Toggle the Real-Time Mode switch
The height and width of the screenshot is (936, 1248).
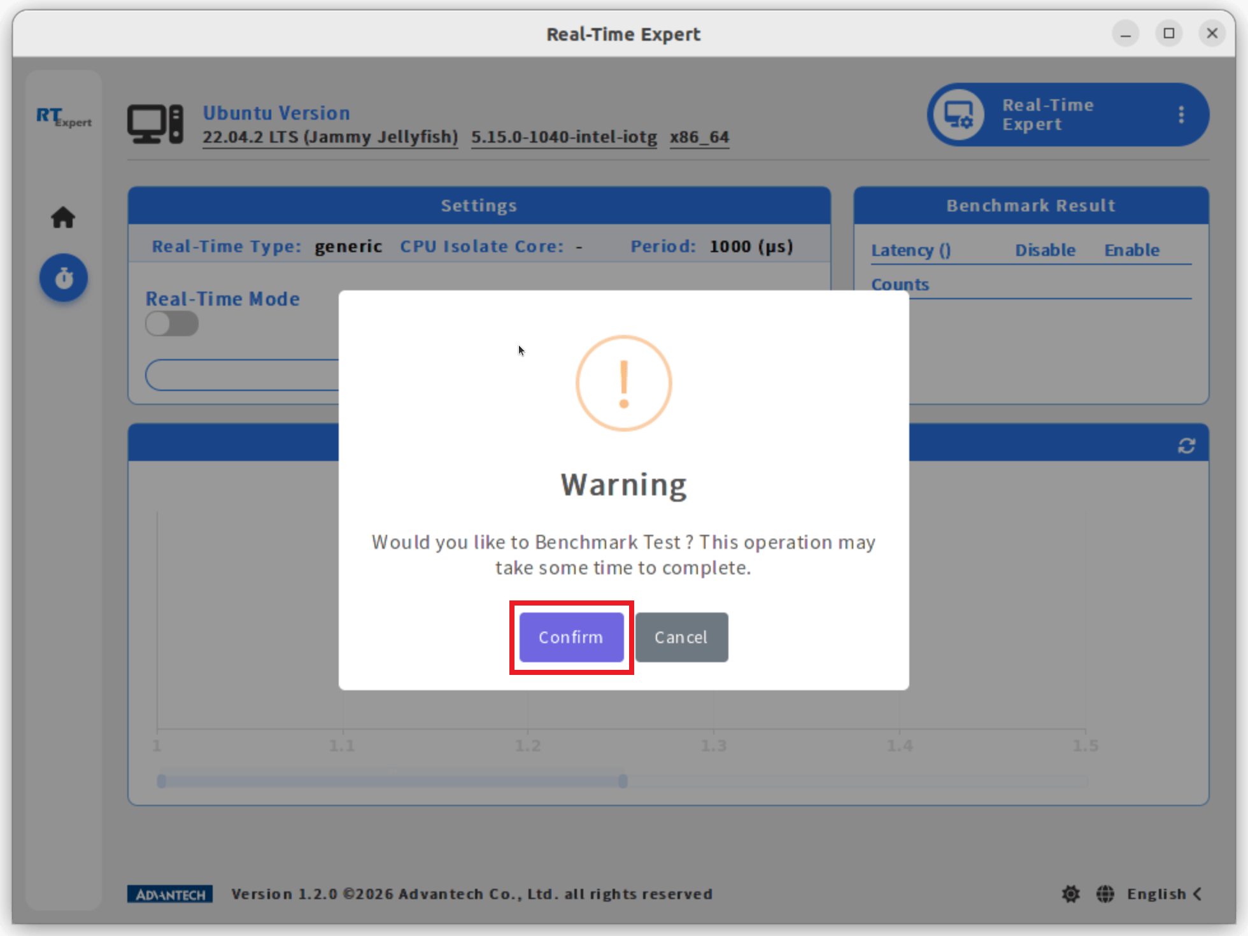click(x=172, y=324)
